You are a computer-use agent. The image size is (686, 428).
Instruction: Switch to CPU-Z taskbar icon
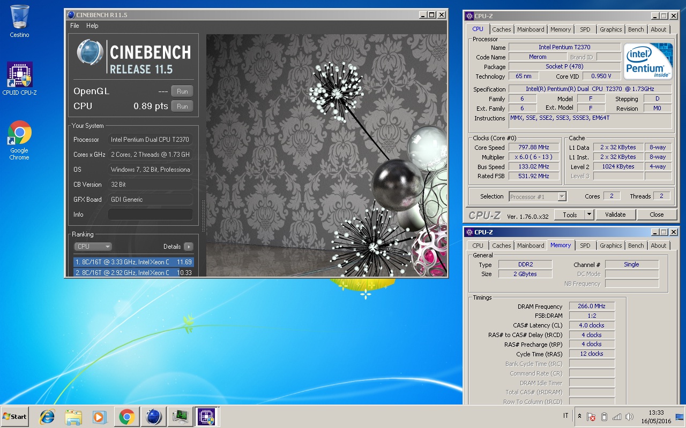pos(206,417)
